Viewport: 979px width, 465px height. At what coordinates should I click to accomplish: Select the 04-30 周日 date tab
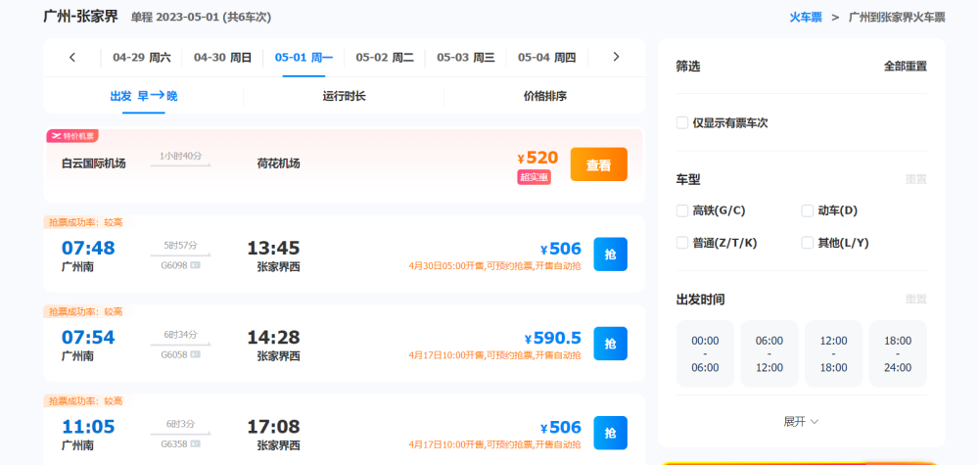222,57
